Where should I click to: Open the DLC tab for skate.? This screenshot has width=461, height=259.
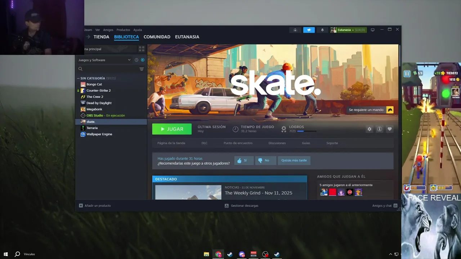click(205, 143)
